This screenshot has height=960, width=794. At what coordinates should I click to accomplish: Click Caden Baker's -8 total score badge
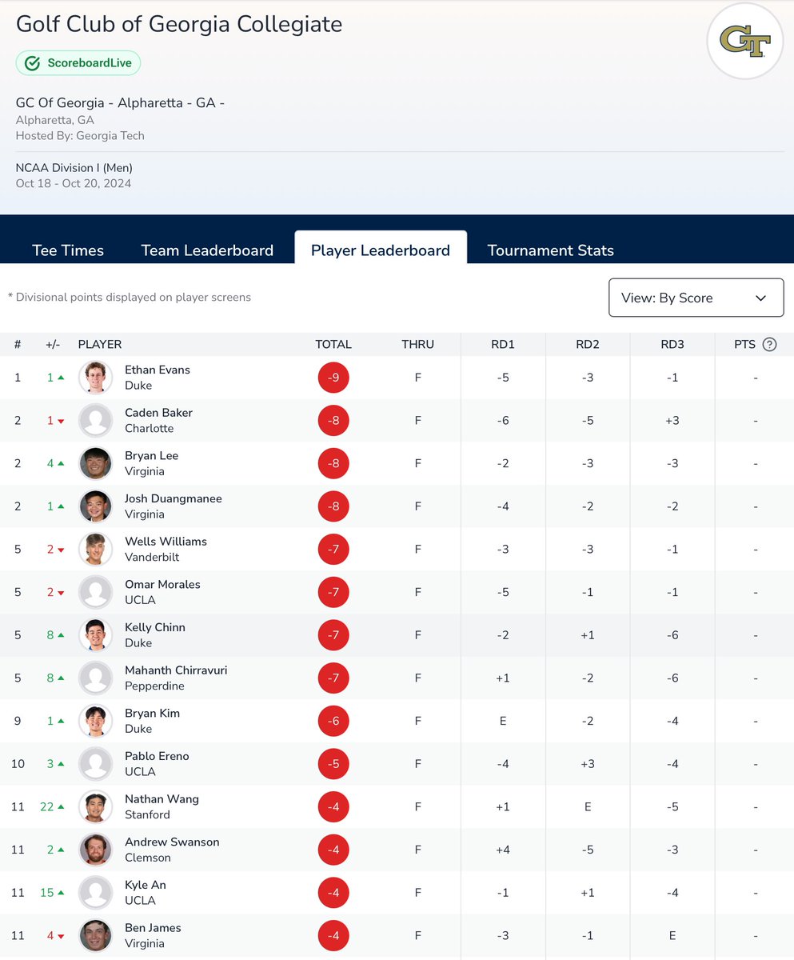[x=333, y=421]
